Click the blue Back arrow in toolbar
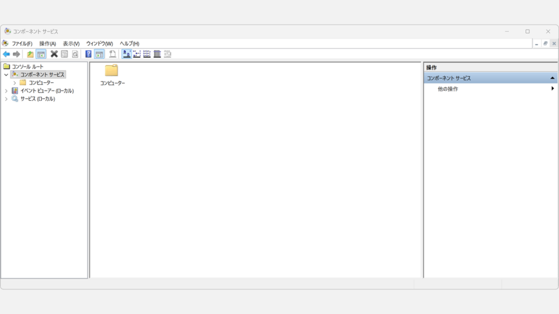The height and width of the screenshot is (314, 559). [7, 54]
